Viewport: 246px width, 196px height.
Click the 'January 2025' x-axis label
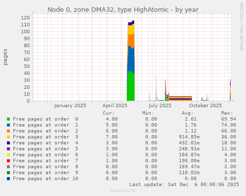[x=70, y=106]
